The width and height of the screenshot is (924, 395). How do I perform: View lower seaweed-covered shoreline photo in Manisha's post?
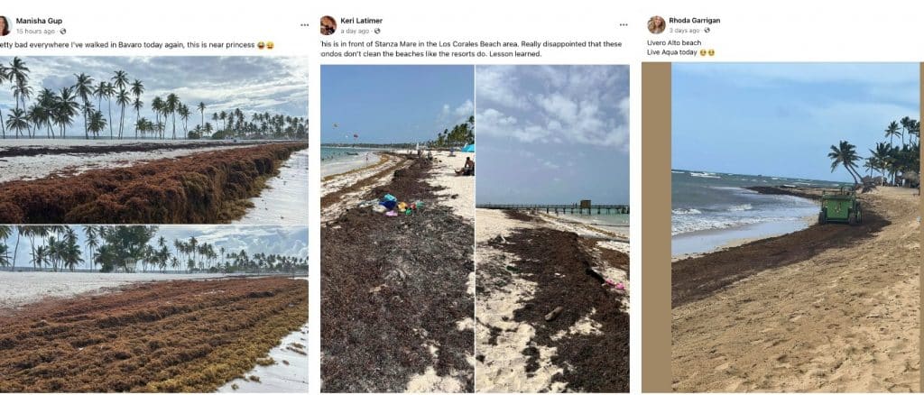point(153,309)
